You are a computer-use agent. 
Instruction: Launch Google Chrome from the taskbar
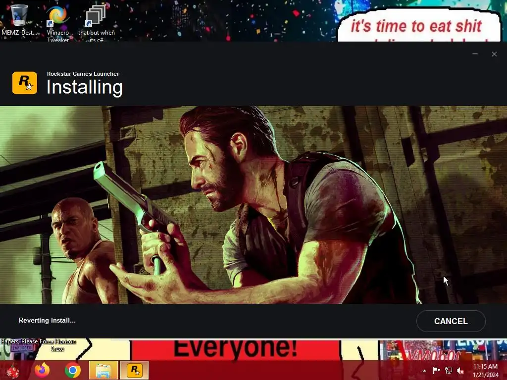72,370
